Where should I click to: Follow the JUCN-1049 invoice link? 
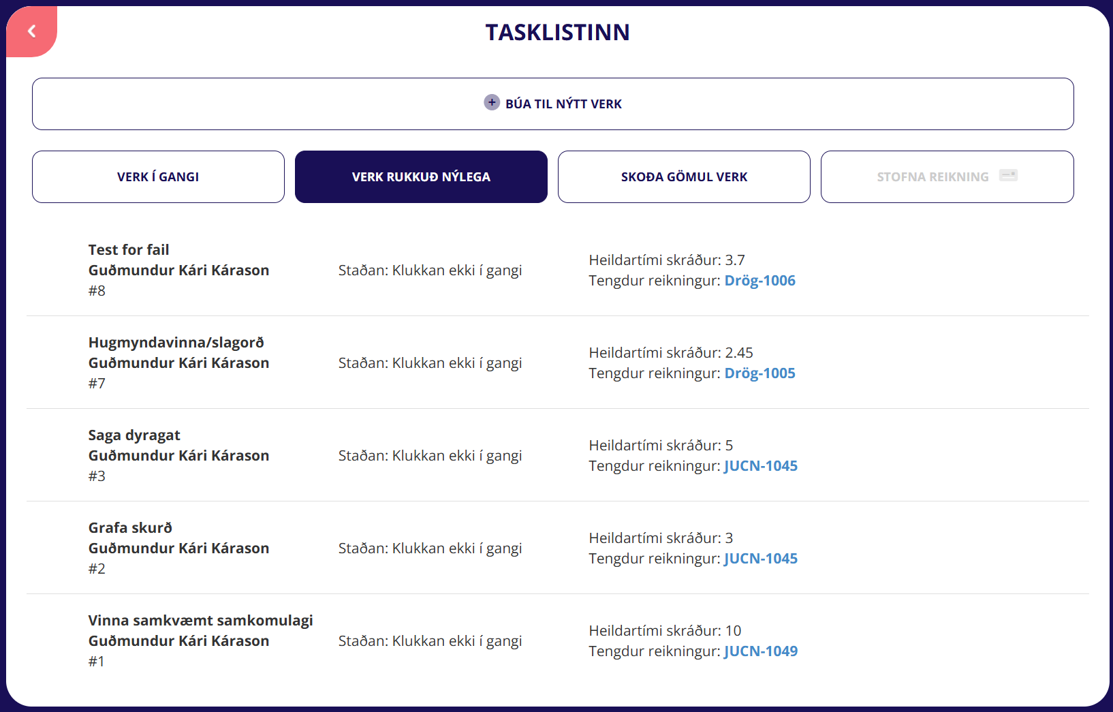(760, 651)
